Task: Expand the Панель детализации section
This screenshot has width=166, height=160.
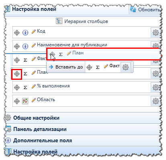Action: tap(83, 129)
